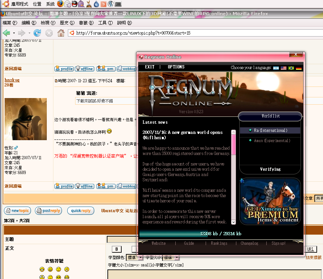Go to the Firefox home page
Viewport: 323px width, 279px height.
tap(61, 33)
